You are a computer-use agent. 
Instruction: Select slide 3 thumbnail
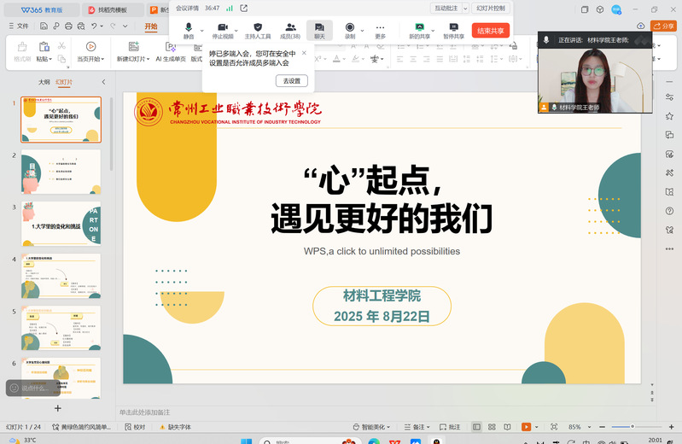[61, 224]
